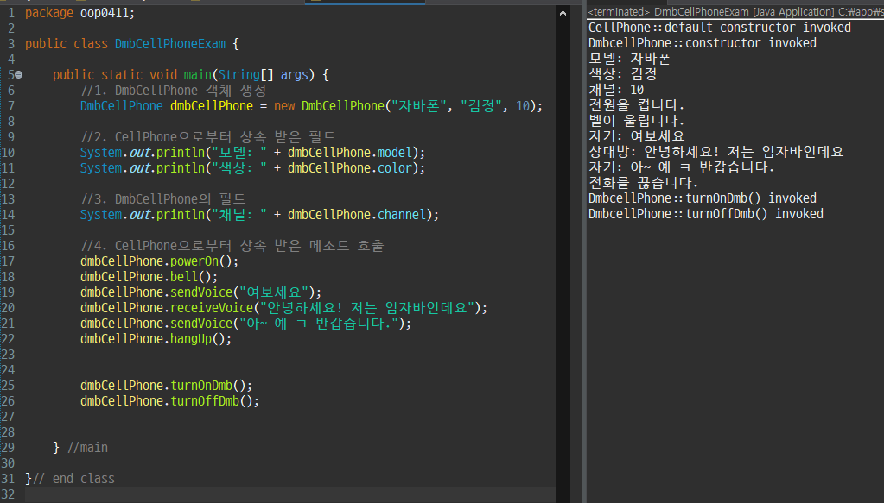Click console output '자기: 여보세요'
The height and width of the screenshot is (503, 884).
point(636,136)
